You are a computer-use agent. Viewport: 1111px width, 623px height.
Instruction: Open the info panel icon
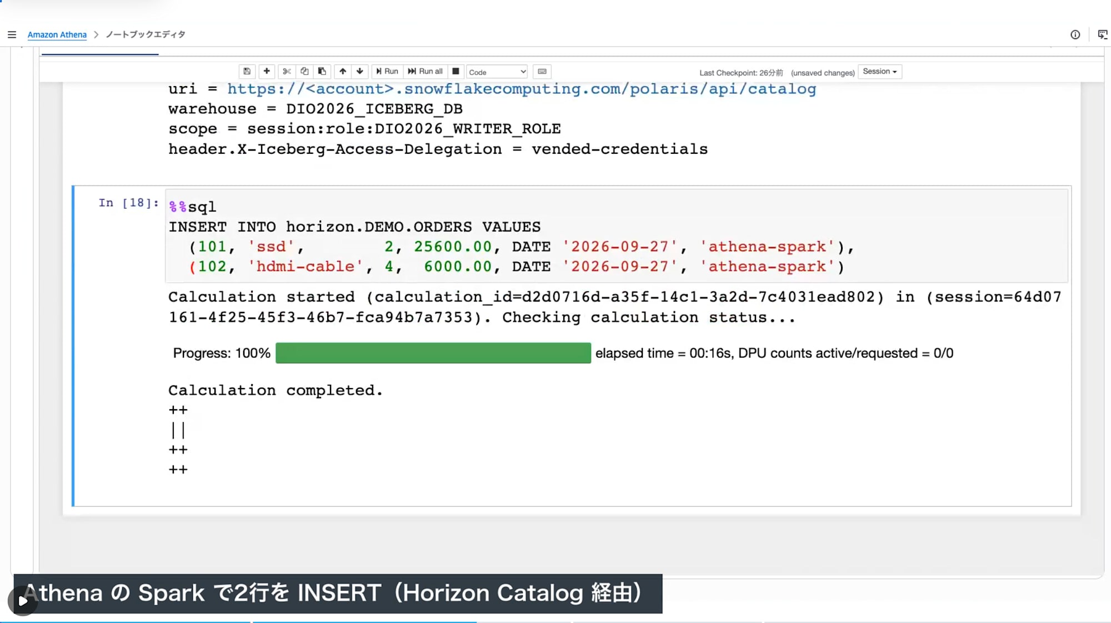coord(1075,34)
